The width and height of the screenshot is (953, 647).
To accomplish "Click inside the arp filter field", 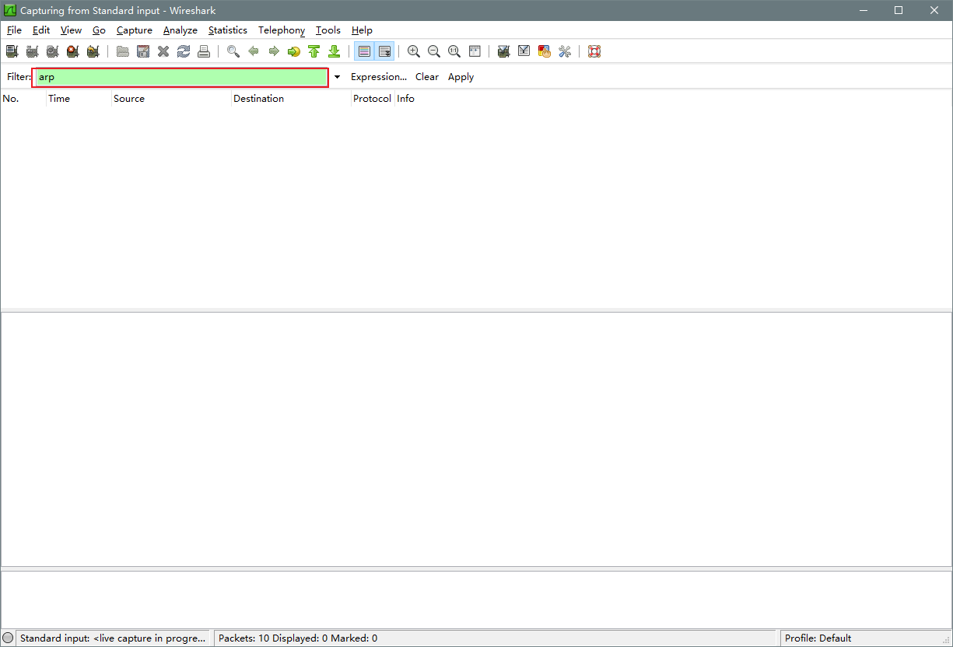I will 179,77.
